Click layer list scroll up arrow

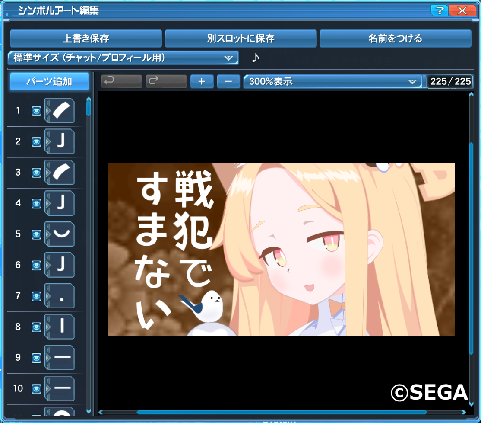tap(89, 99)
